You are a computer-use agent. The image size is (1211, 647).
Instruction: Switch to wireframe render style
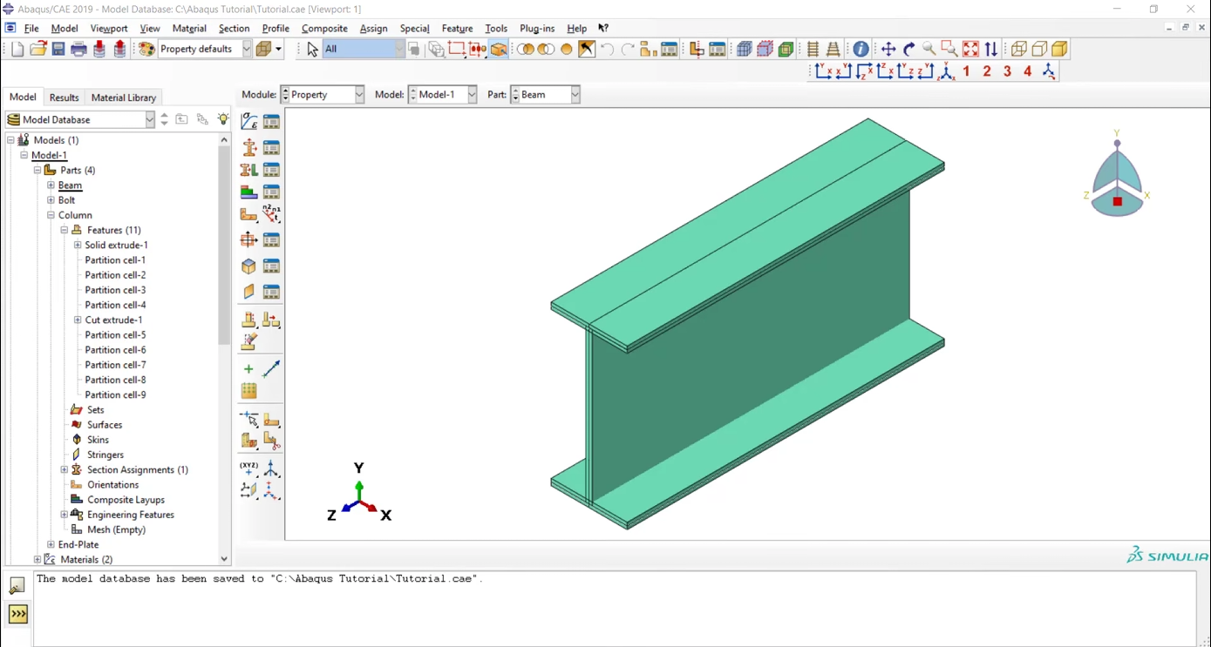[x=1019, y=50]
